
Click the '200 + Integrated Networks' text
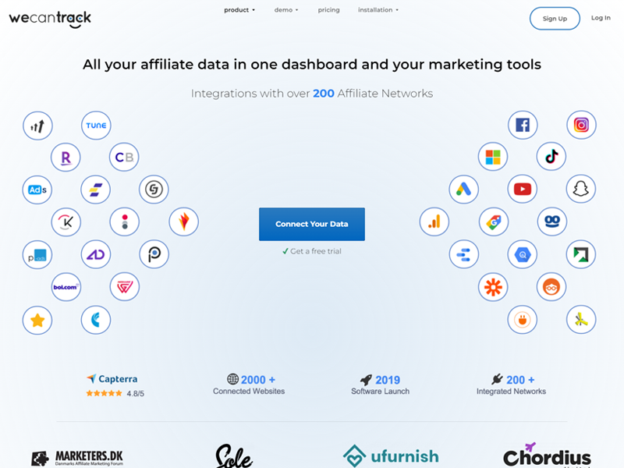coord(511,385)
